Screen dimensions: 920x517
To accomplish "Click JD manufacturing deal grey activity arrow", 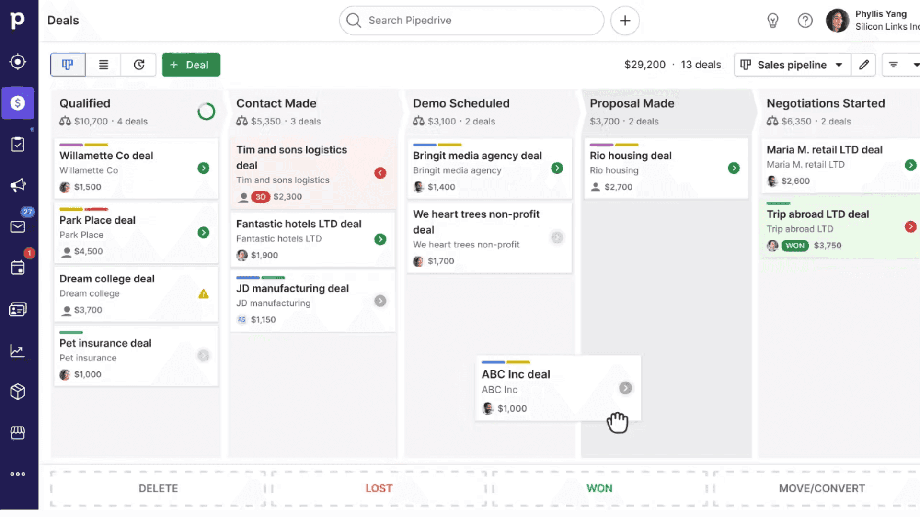I will pyautogui.click(x=380, y=301).
